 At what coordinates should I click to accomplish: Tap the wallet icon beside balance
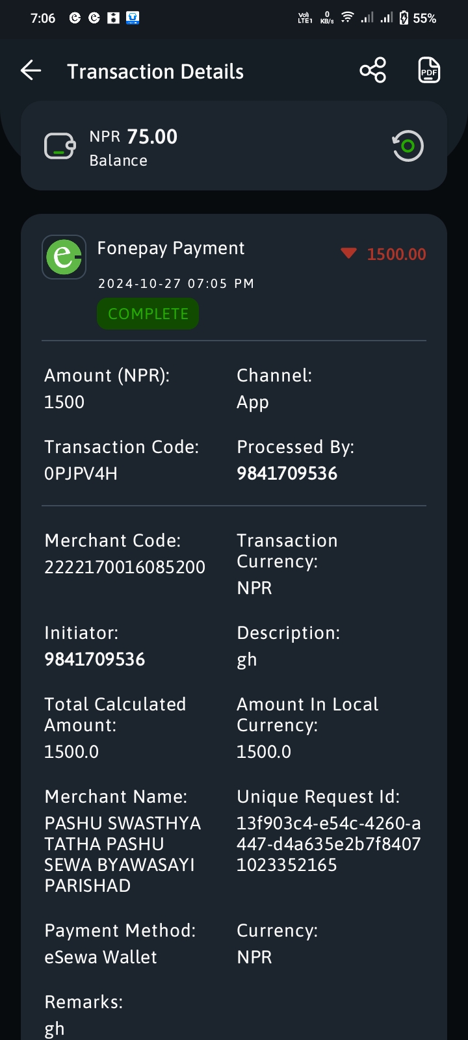[60, 146]
